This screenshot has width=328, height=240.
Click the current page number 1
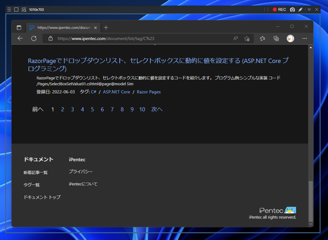click(52, 109)
